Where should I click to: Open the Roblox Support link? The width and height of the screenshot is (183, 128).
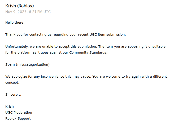click(18, 118)
